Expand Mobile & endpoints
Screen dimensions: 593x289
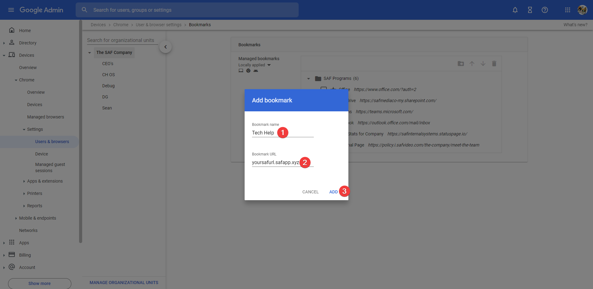pyautogui.click(x=16, y=218)
